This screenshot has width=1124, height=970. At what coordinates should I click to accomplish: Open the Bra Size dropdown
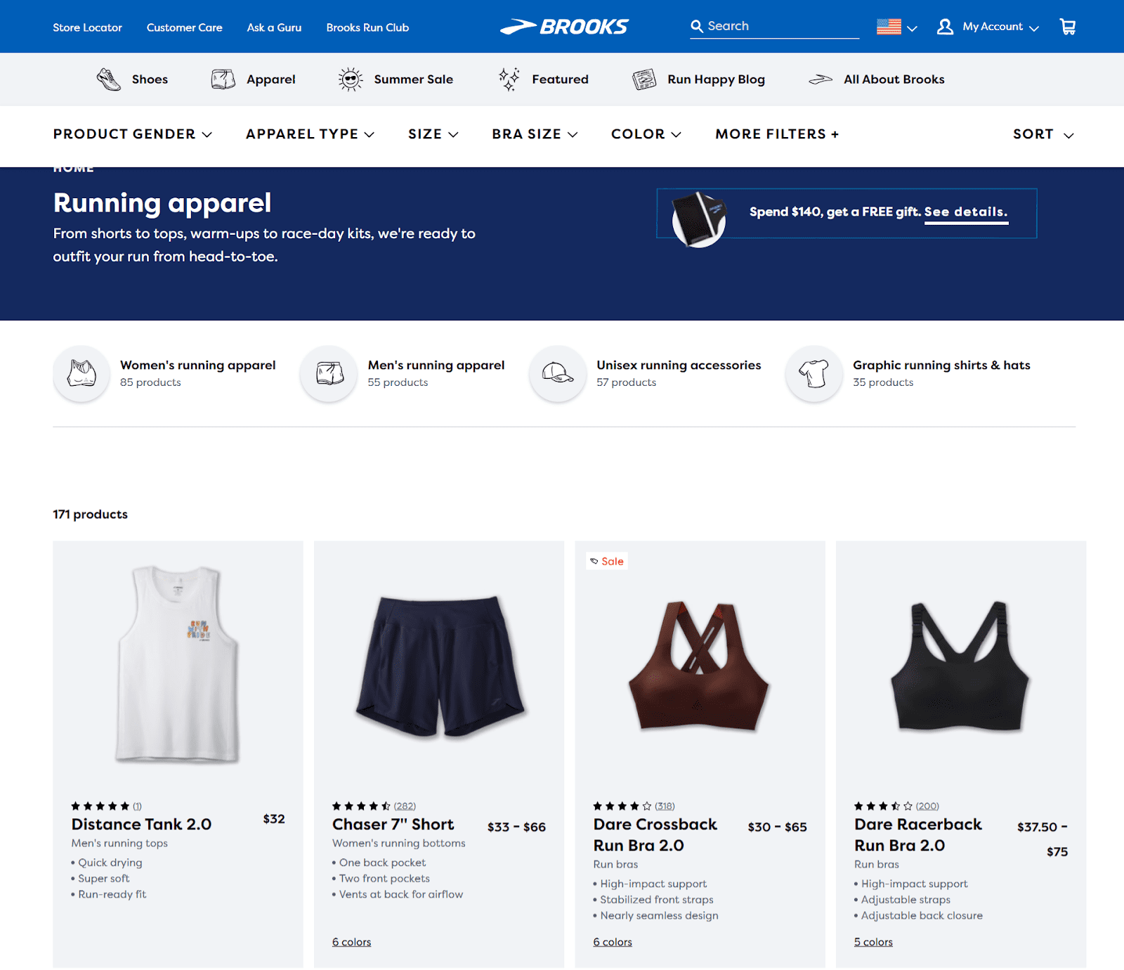535,134
